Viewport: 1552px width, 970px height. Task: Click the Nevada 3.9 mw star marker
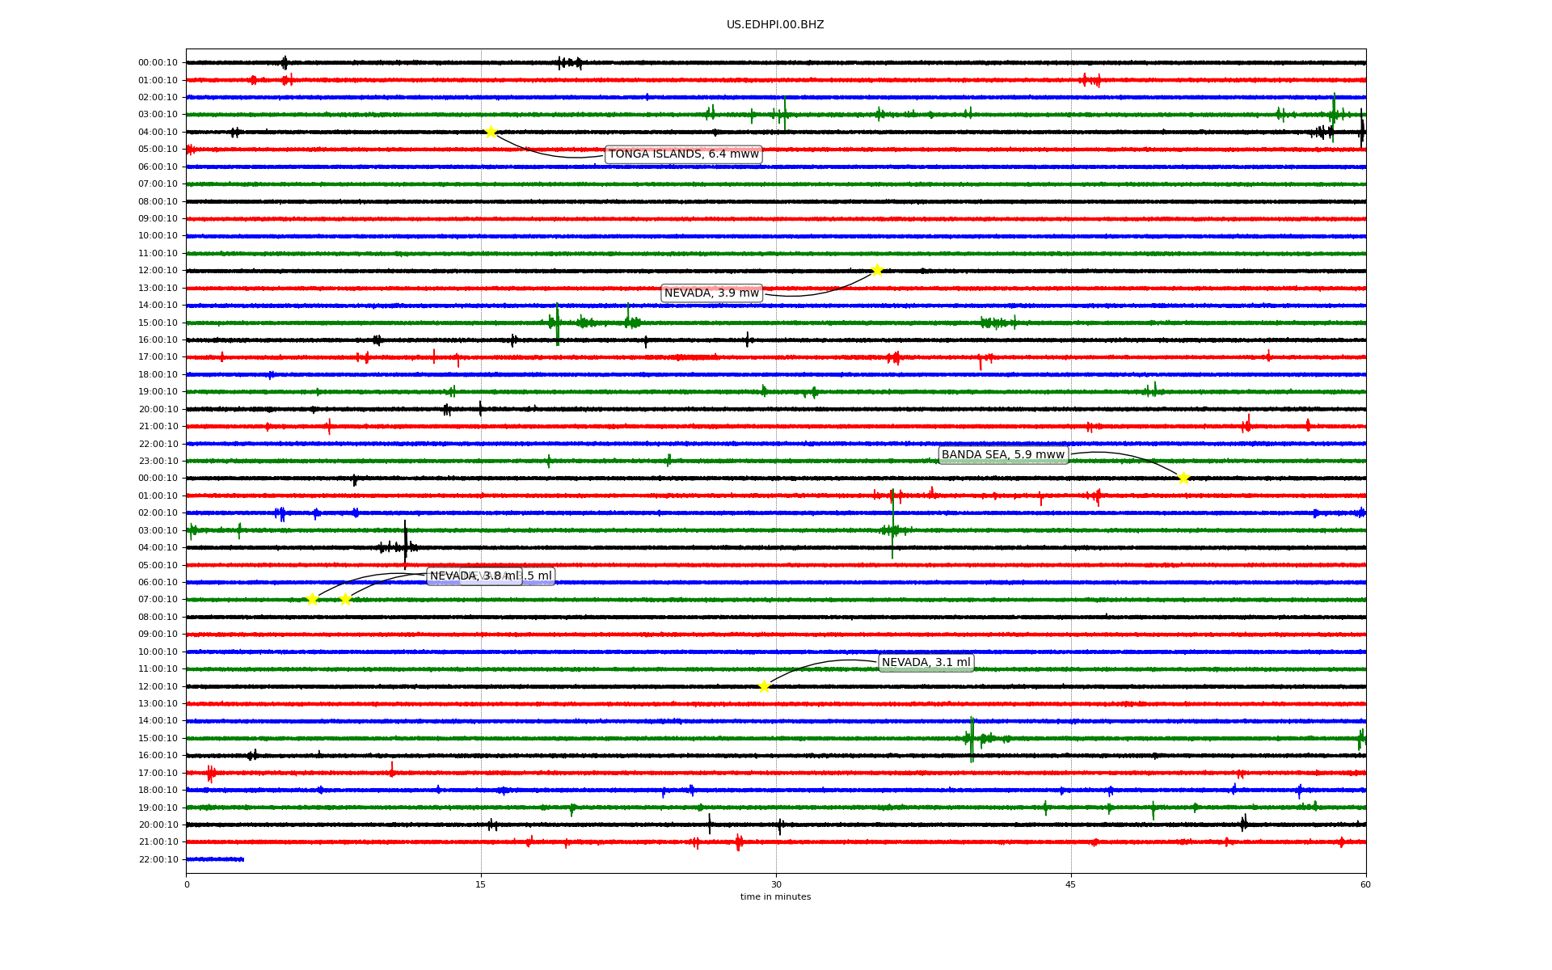point(877,270)
